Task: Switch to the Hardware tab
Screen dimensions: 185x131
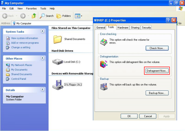Action: [x=123, y=28]
